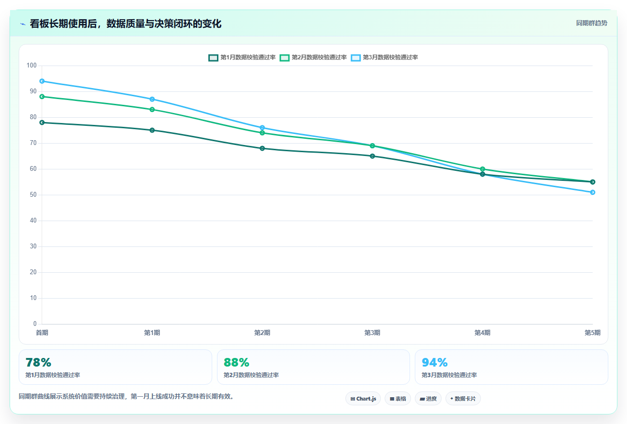Click the icon inside the Chart.js tag

point(353,399)
